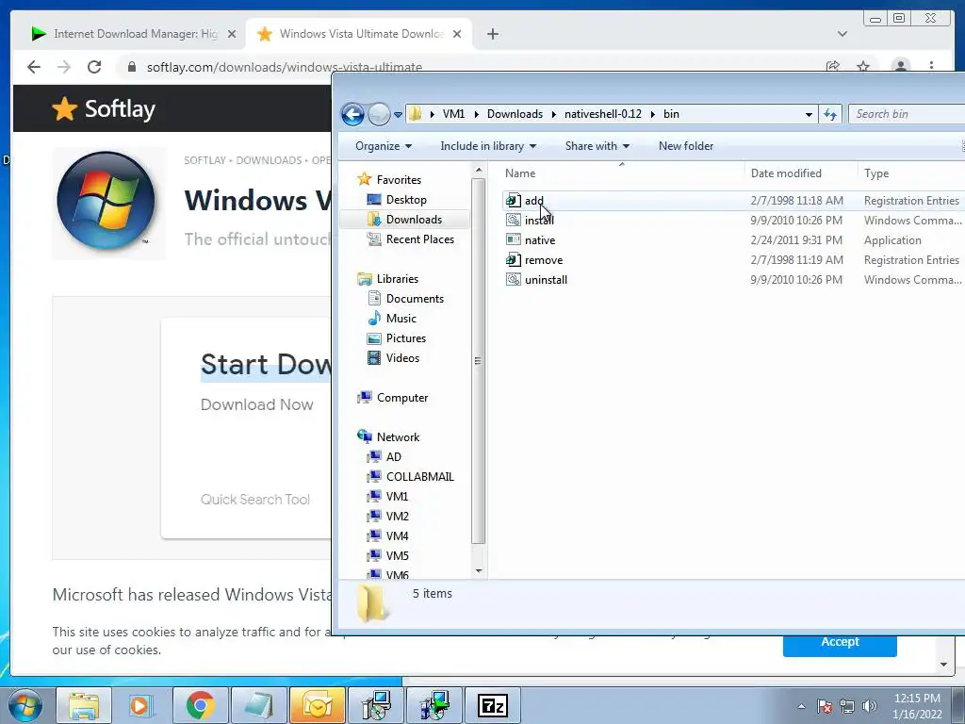
Task: Click the file name "uninstall"
Action: (546, 279)
